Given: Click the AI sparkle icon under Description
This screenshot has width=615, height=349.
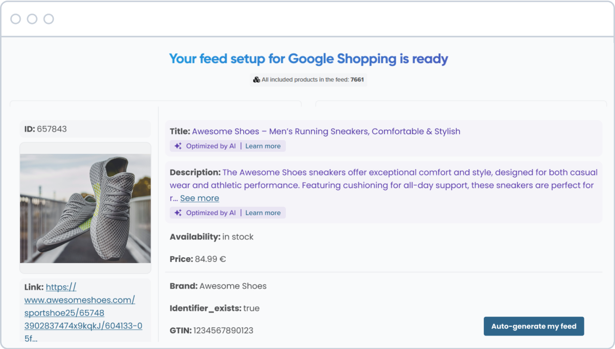Looking at the screenshot, I should 178,213.
